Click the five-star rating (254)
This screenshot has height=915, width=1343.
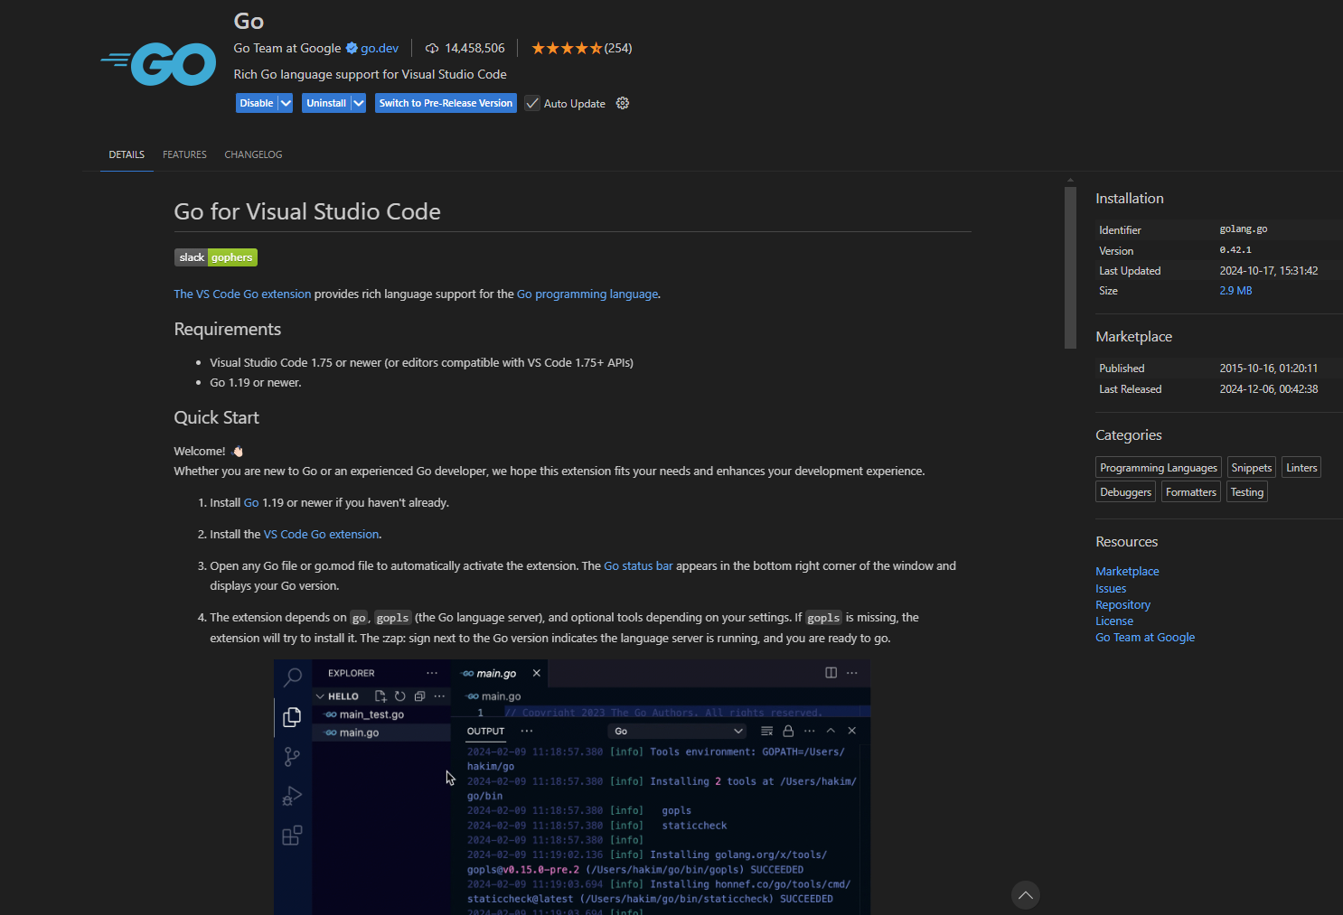(x=581, y=48)
